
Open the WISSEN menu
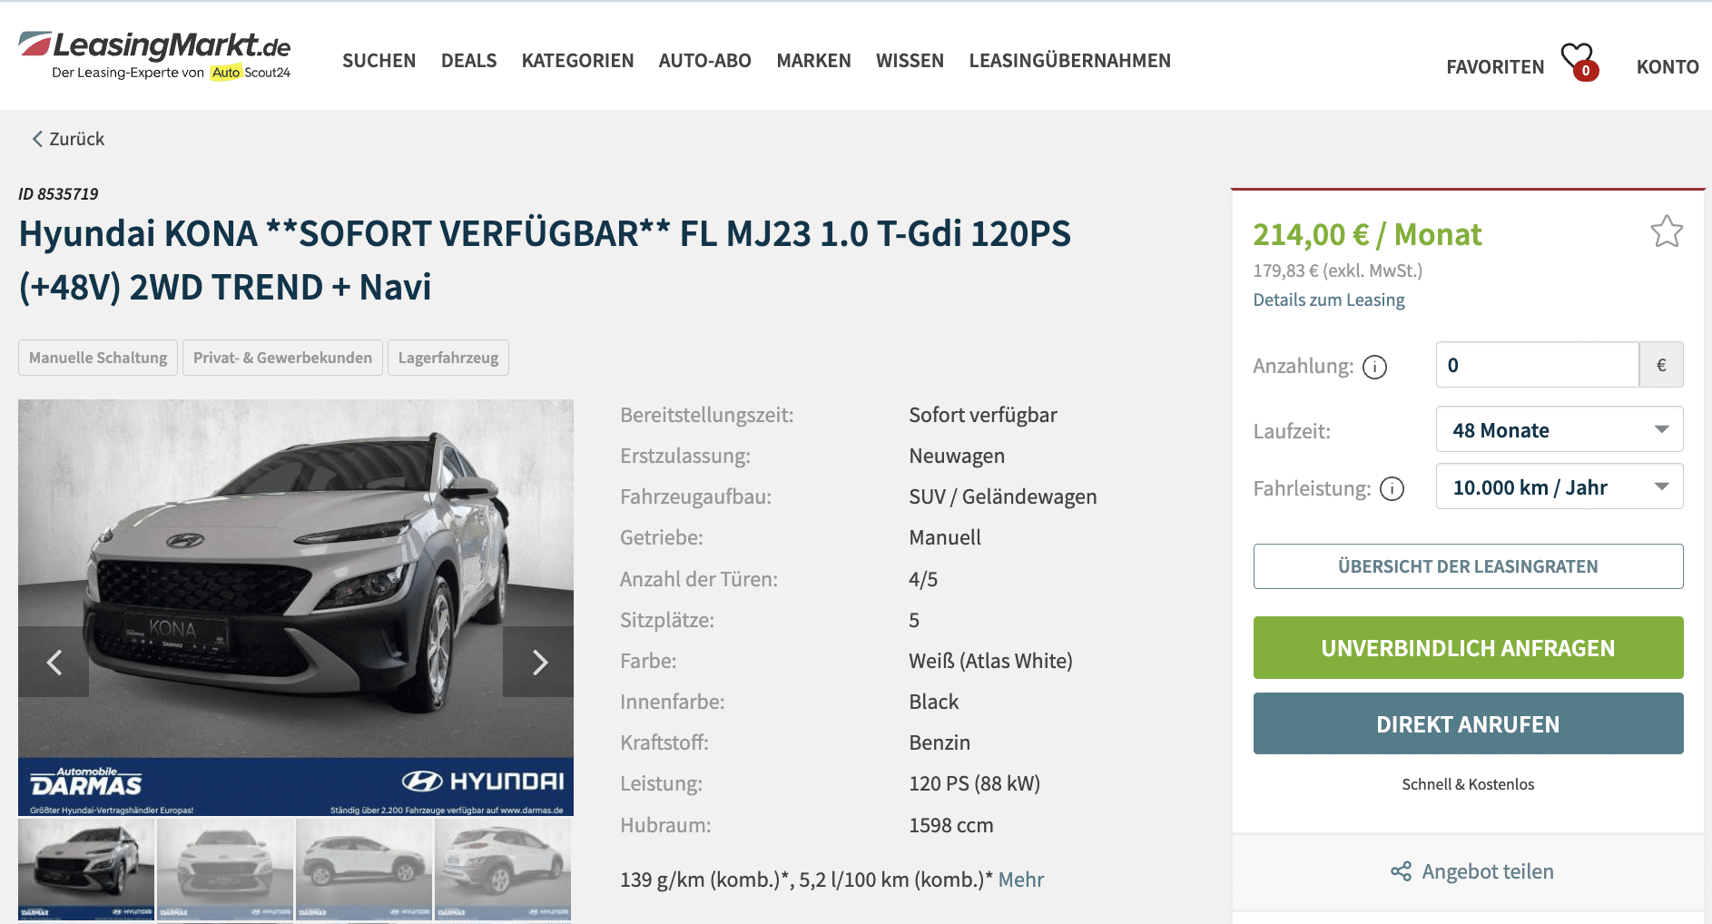[x=910, y=61]
